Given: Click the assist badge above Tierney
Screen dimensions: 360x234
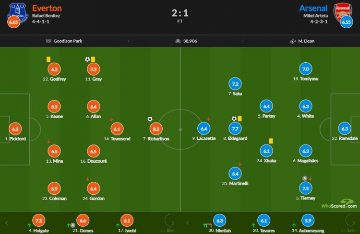Looking at the screenshot, I should 305,178.
